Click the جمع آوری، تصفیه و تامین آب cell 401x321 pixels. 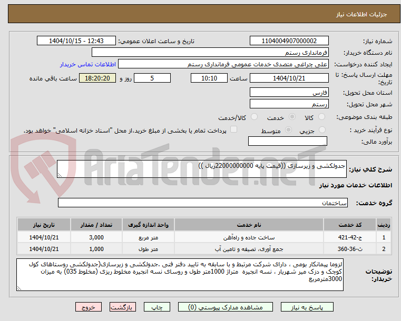pos(249,249)
